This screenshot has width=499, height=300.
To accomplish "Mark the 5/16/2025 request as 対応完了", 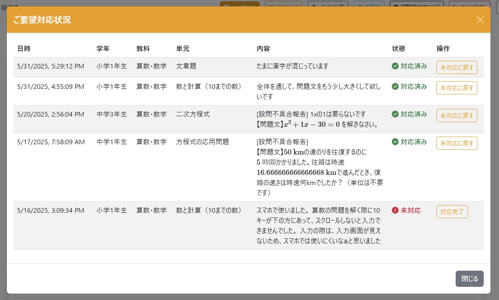I will pos(452,211).
